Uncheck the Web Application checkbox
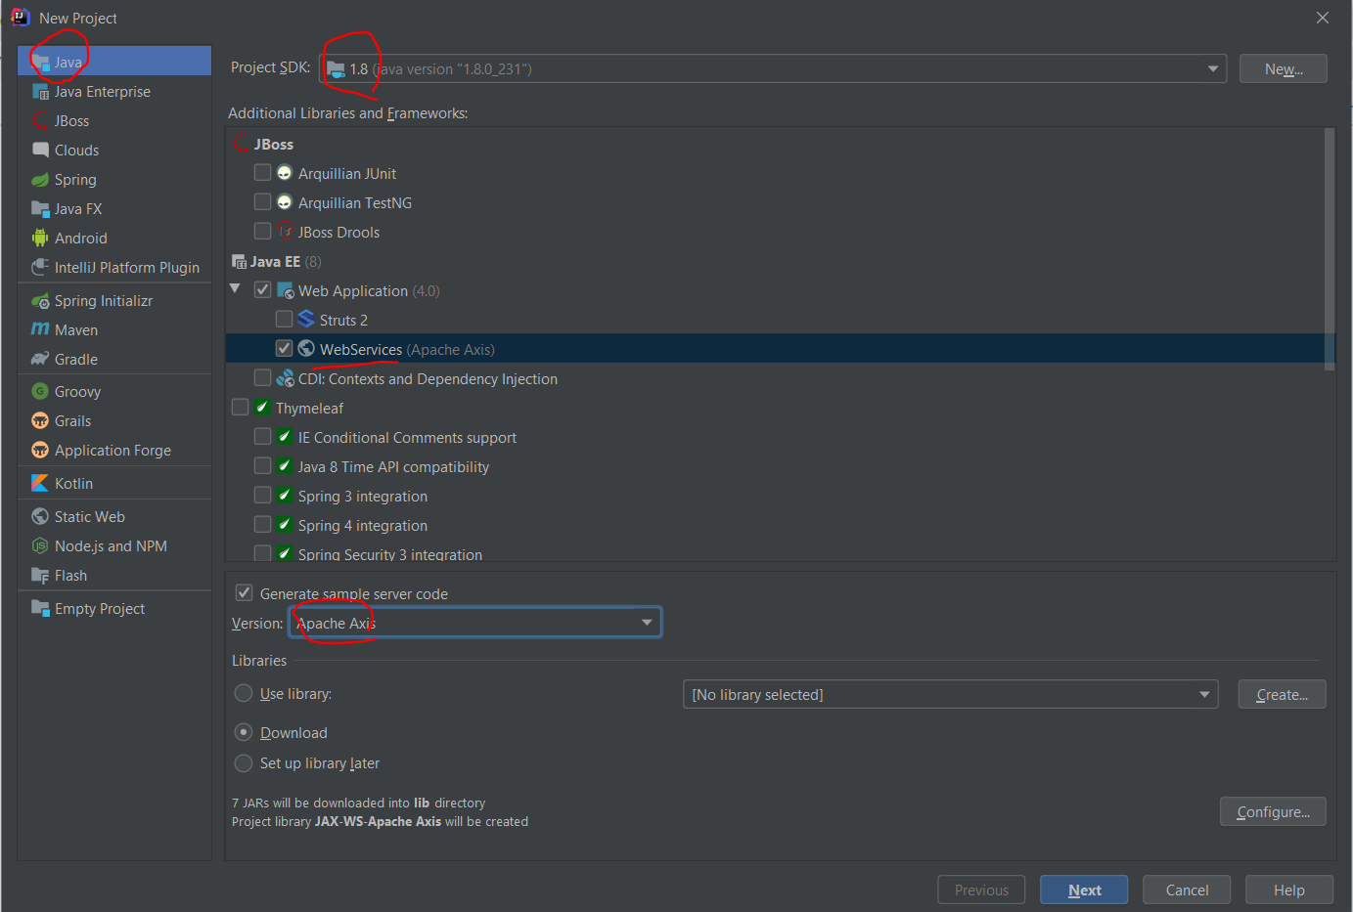 coord(262,289)
